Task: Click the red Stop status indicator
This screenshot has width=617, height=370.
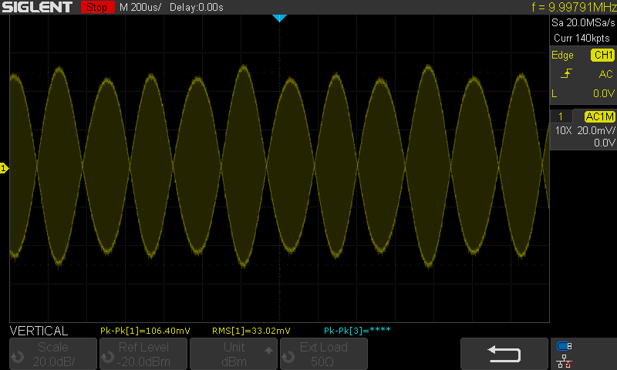Action: pos(97,7)
